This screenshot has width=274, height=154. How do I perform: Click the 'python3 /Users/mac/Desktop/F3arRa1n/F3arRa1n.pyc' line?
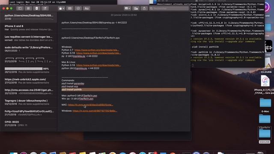(90, 38)
